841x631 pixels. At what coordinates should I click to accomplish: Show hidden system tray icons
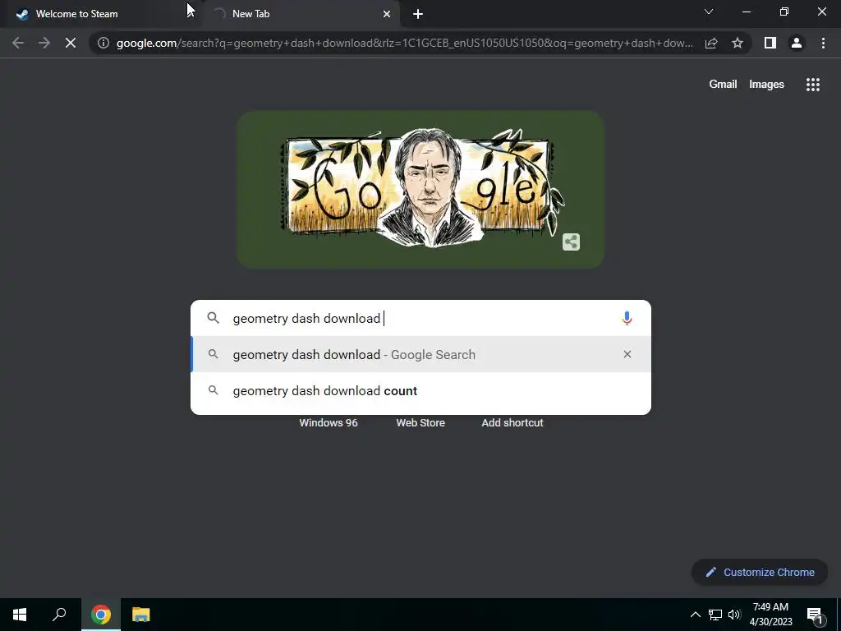click(x=695, y=615)
